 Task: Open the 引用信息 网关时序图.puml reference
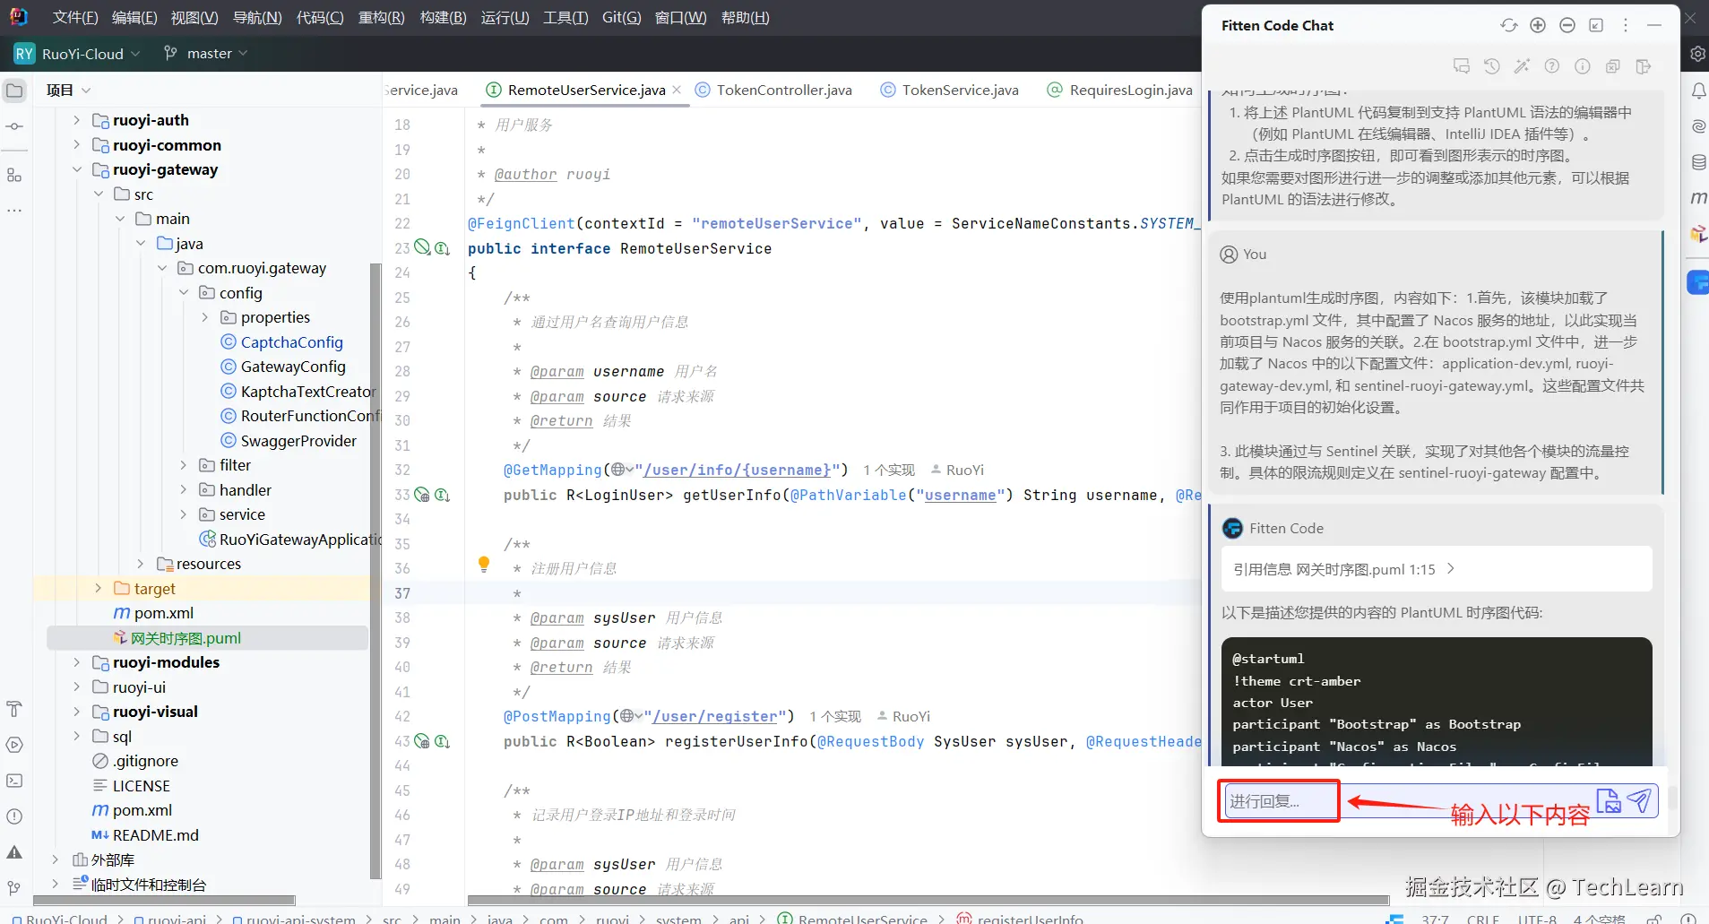(x=1436, y=569)
